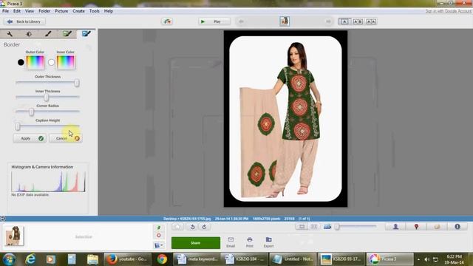
Task: Open the Tools menu
Action: pyautogui.click(x=94, y=11)
